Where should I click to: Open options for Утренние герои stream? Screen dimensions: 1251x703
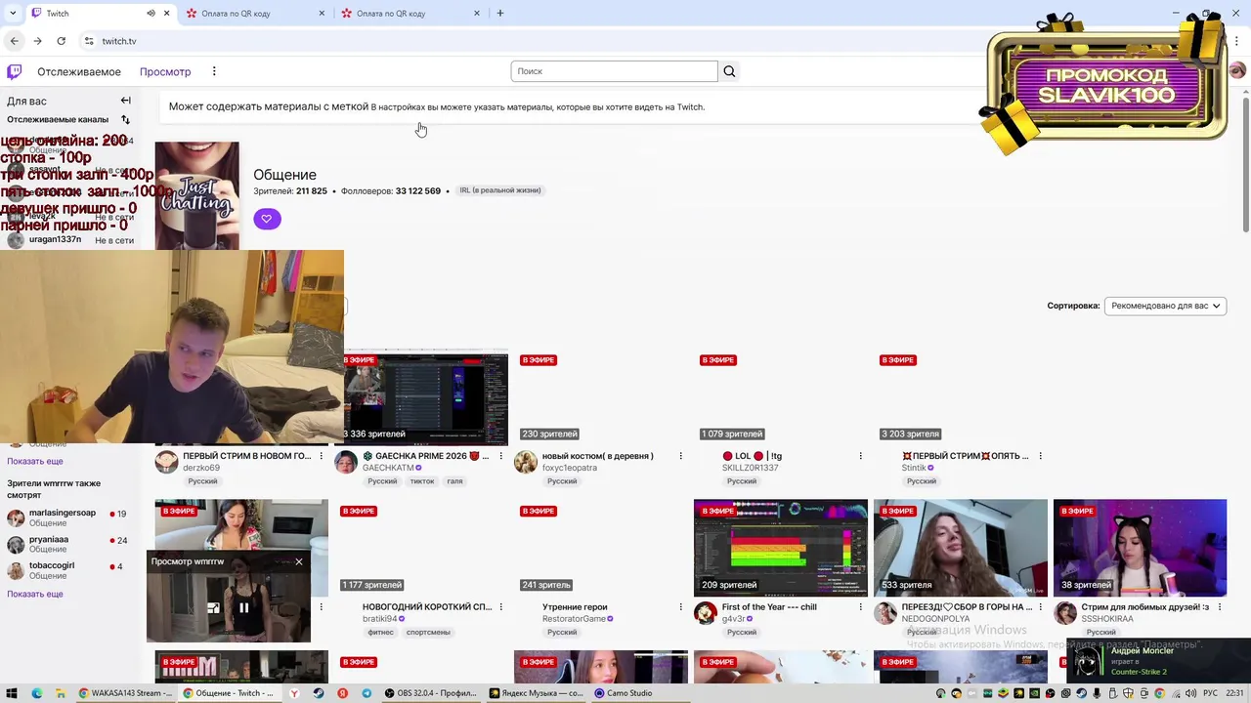(681, 607)
